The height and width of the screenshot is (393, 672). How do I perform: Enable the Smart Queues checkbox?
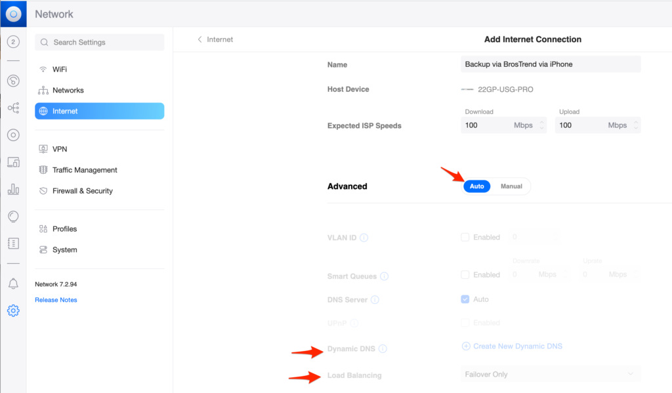pos(465,275)
